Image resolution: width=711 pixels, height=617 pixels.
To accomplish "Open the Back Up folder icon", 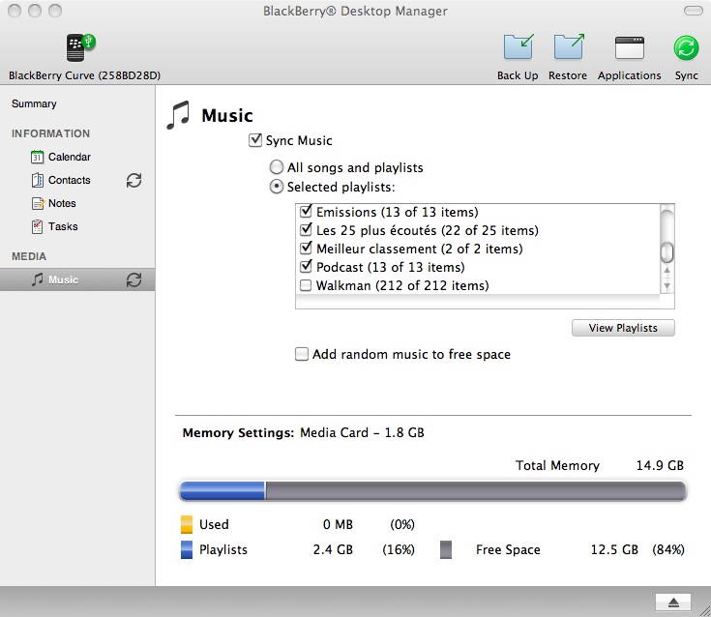I will click(x=518, y=46).
